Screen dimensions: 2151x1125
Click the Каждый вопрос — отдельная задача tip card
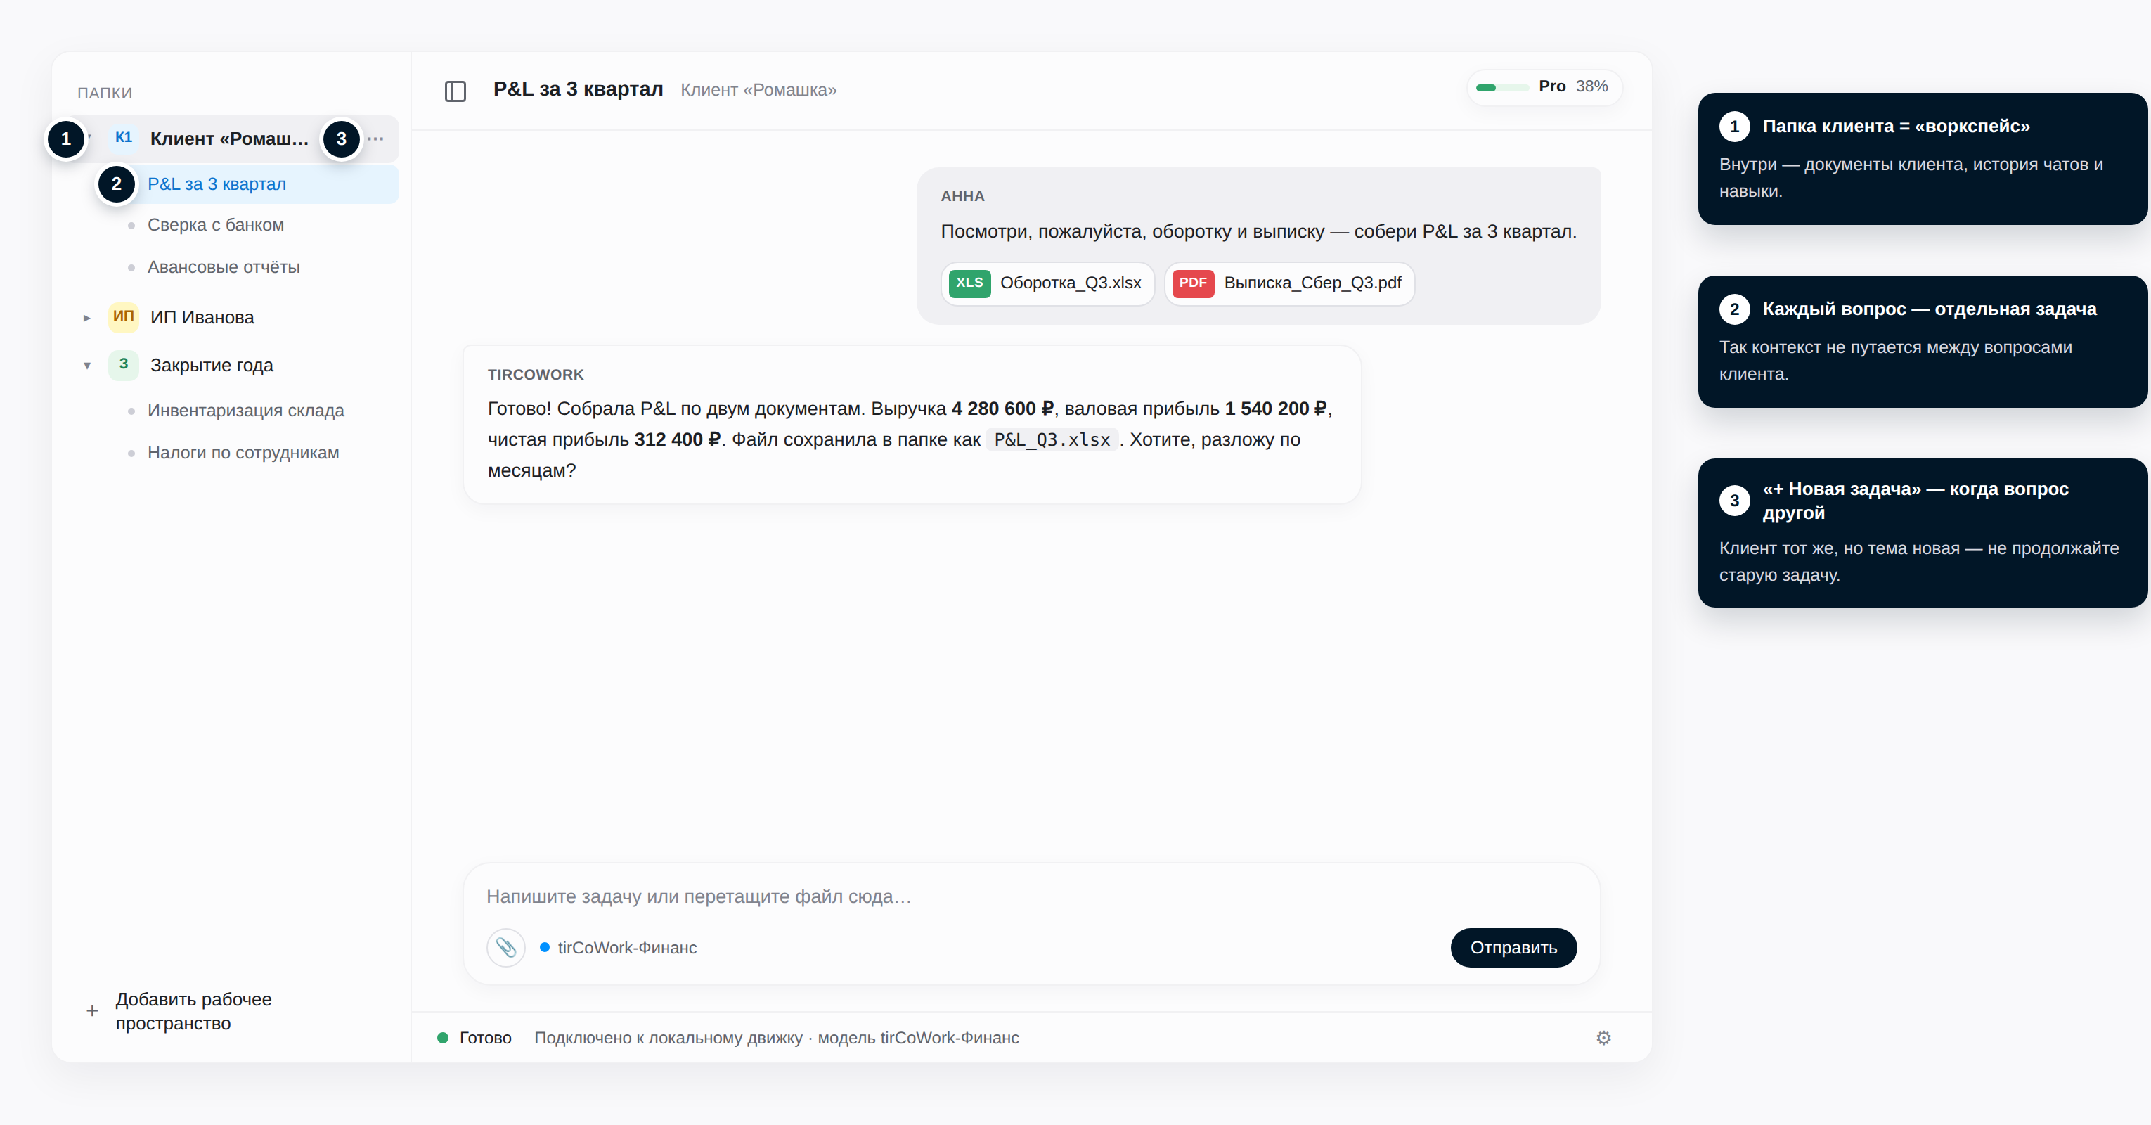1923,342
